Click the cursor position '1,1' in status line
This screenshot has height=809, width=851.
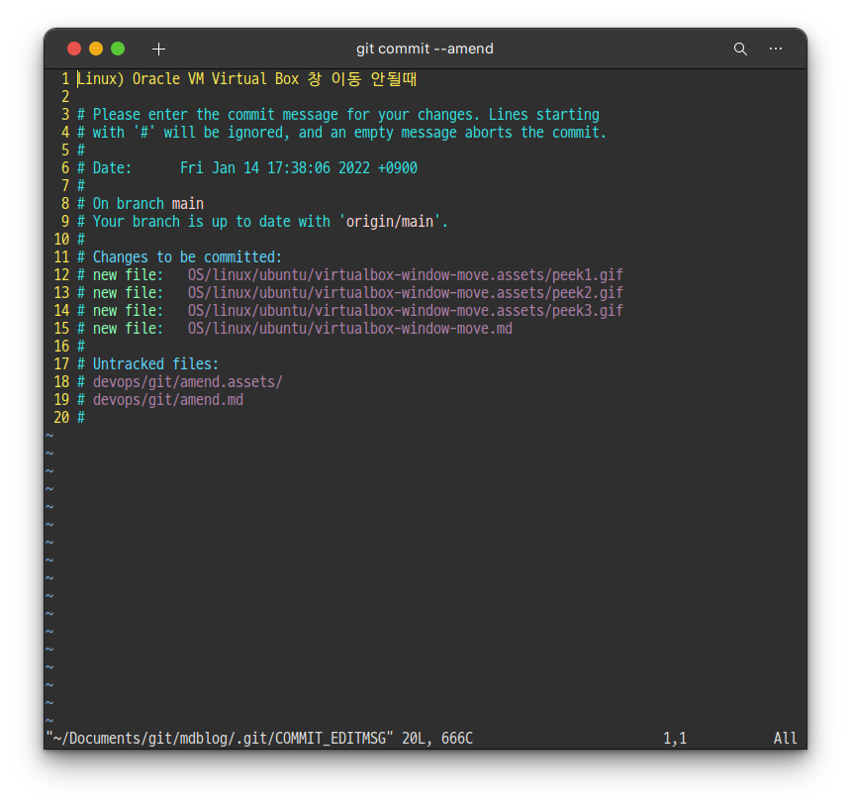coord(675,739)
